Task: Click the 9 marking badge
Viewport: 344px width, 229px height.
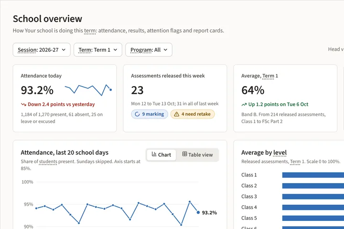Action: point(150,114)
